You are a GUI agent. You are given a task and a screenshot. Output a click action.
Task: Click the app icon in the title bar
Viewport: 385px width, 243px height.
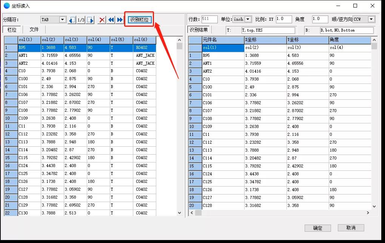tap(7, 5)
